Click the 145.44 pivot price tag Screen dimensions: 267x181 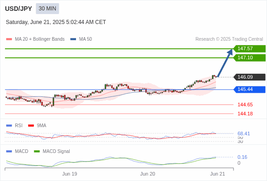(249, 89)
